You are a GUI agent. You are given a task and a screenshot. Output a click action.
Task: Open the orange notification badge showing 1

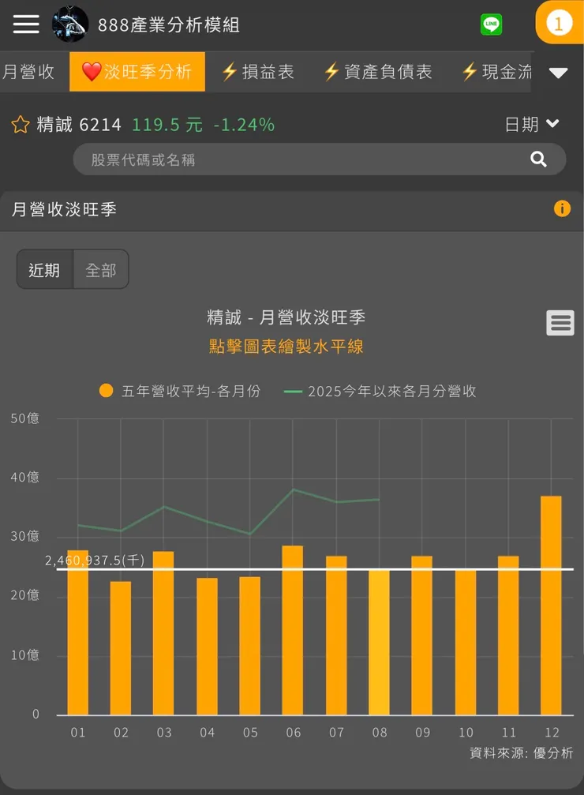pyautogui.click(x=559, y=24)
